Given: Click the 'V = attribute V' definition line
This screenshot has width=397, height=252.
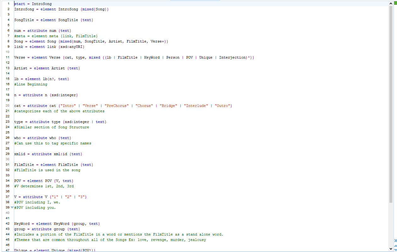Looking at the screenshot, I should coord(50,197).
